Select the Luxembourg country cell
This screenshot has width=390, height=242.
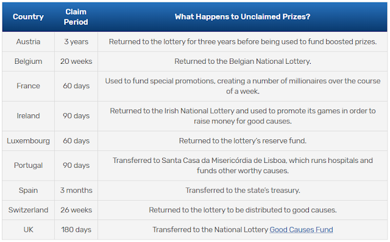29,140
